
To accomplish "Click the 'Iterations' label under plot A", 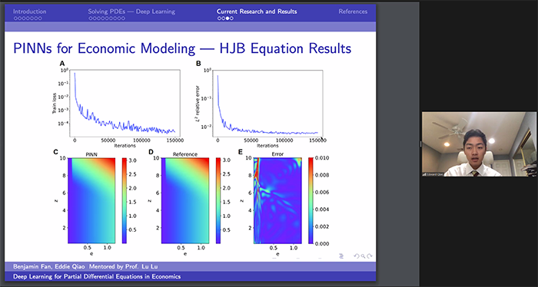I will (125, 146).
